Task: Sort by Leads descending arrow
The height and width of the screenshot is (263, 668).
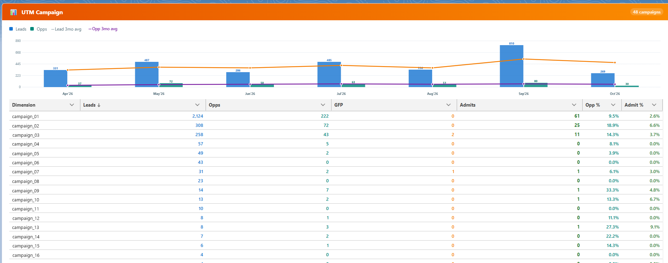Action: pos(99,105)
